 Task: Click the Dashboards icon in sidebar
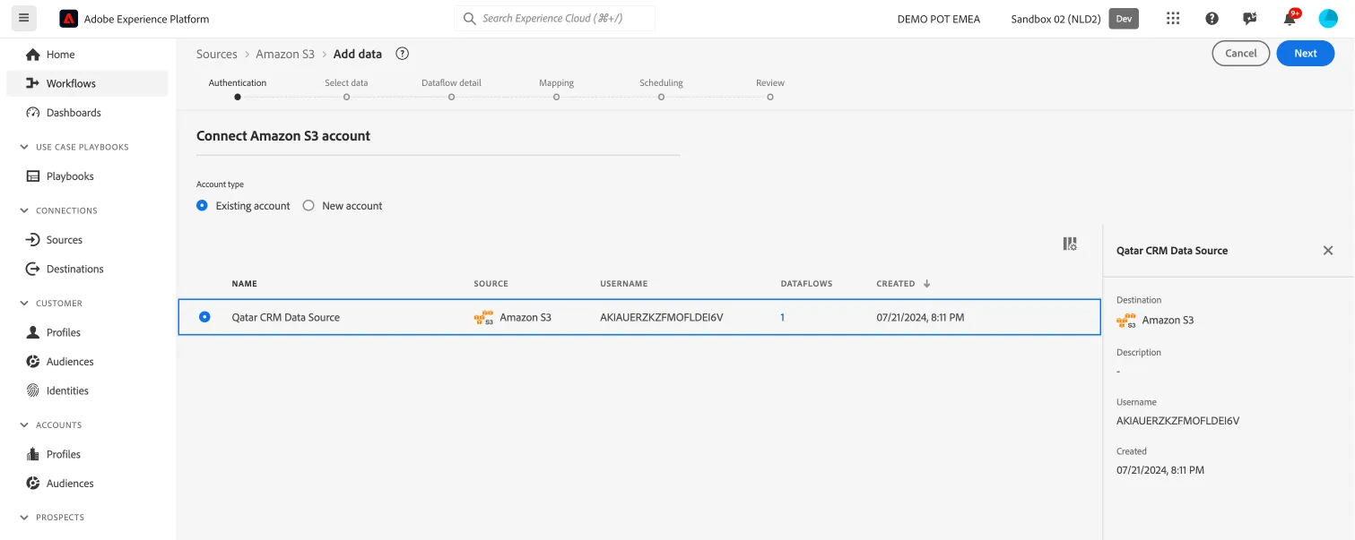coord(33,113)
